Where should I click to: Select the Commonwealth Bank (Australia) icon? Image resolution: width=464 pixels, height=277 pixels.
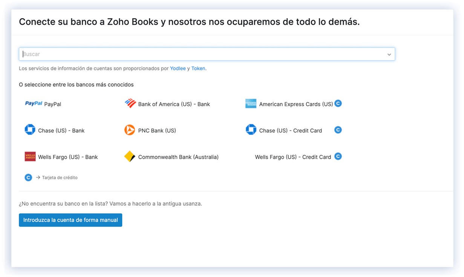click(130, 157)
